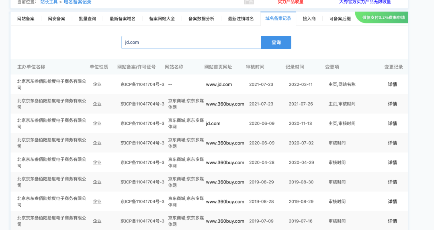The height and width of the screenshot is (230, 434).
Task: Click the 查询 search button
Action: (x=276, y=42)
